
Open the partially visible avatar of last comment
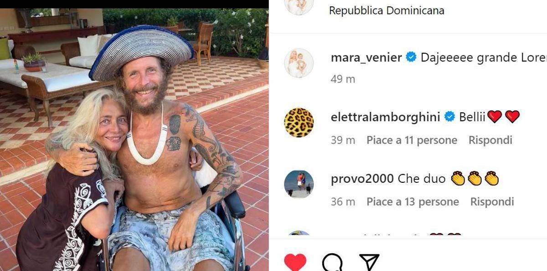(x=299, y=234)
